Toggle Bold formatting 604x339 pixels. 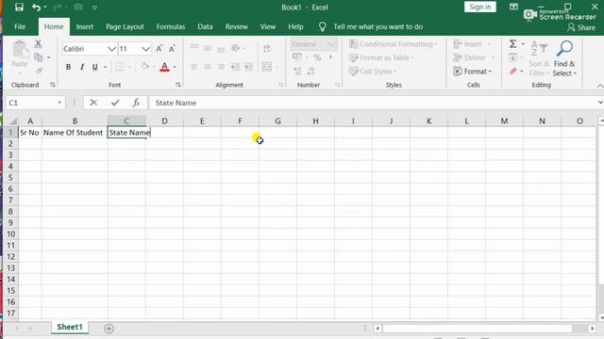(x=68, y=67)
